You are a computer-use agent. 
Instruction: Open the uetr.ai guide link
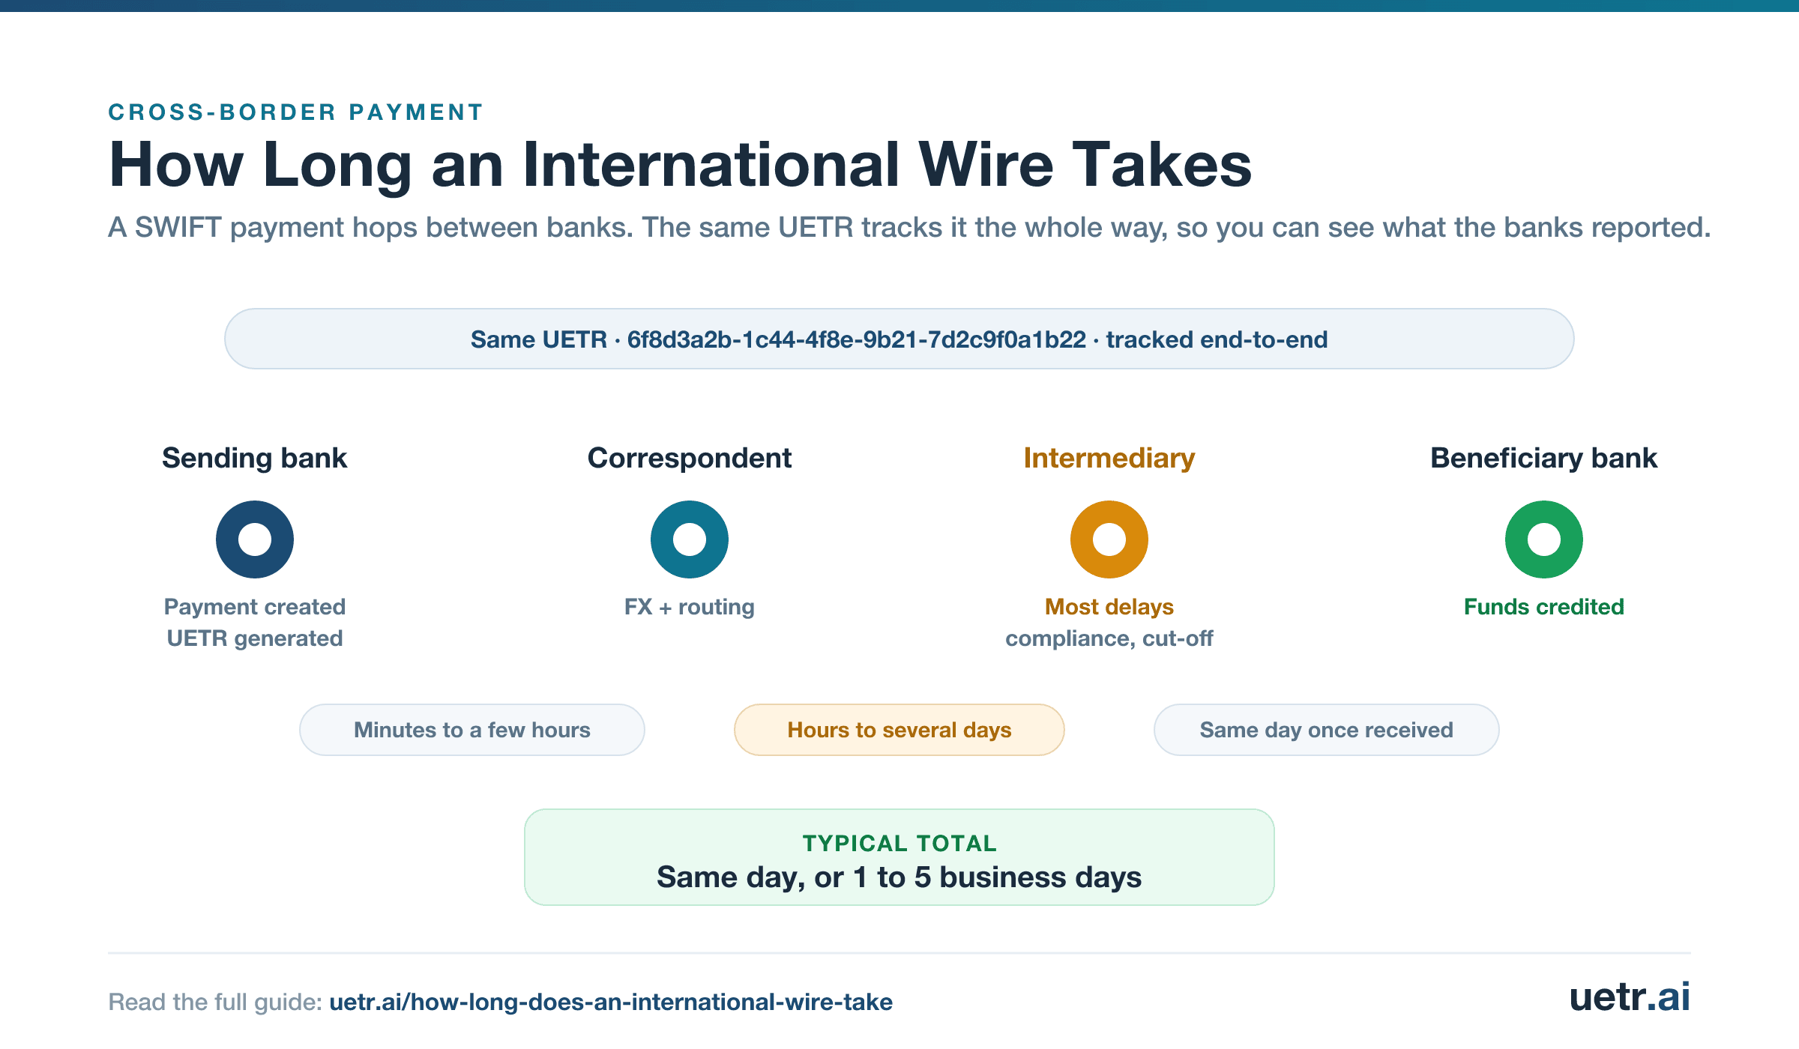[x=611, y=1002]
